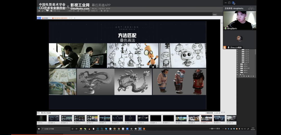Click the Cortana circle icon on taskbar
This screenshot has width=281, height=135.
(72, 129)
